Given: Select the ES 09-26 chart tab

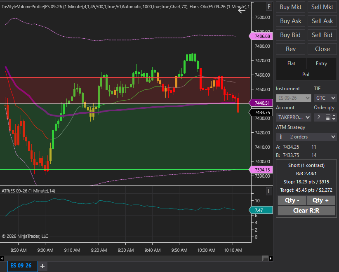Looking at the screenshot, I should [23, 266].
